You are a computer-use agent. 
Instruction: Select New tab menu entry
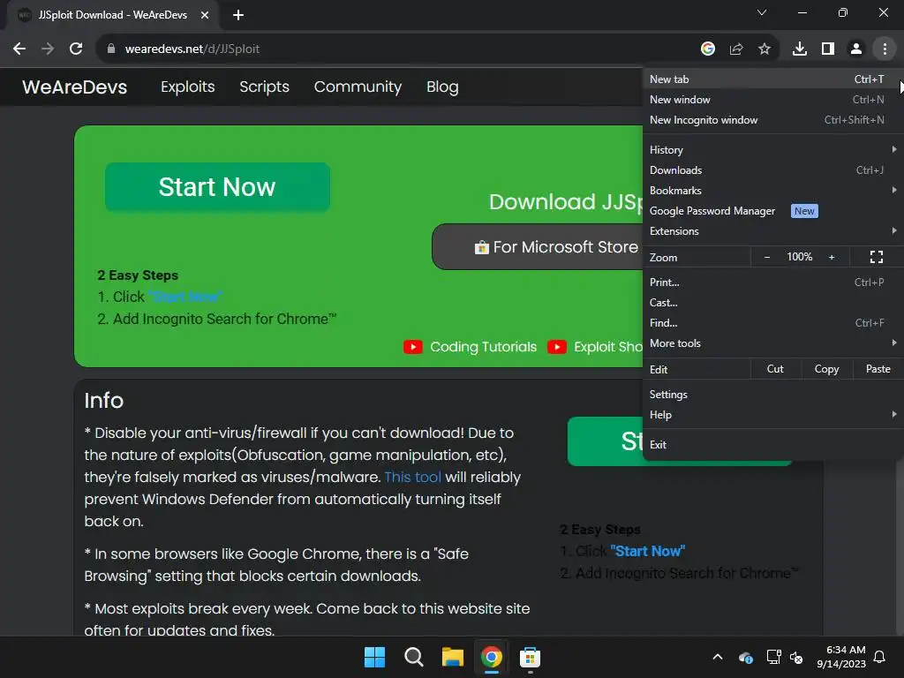tap(773, 79)
